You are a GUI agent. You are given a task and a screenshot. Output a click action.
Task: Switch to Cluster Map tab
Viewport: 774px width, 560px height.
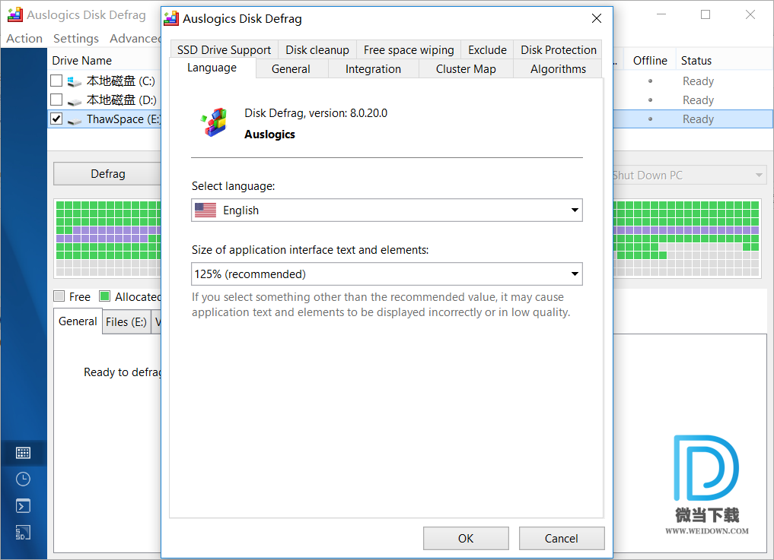tap(466, 69)
